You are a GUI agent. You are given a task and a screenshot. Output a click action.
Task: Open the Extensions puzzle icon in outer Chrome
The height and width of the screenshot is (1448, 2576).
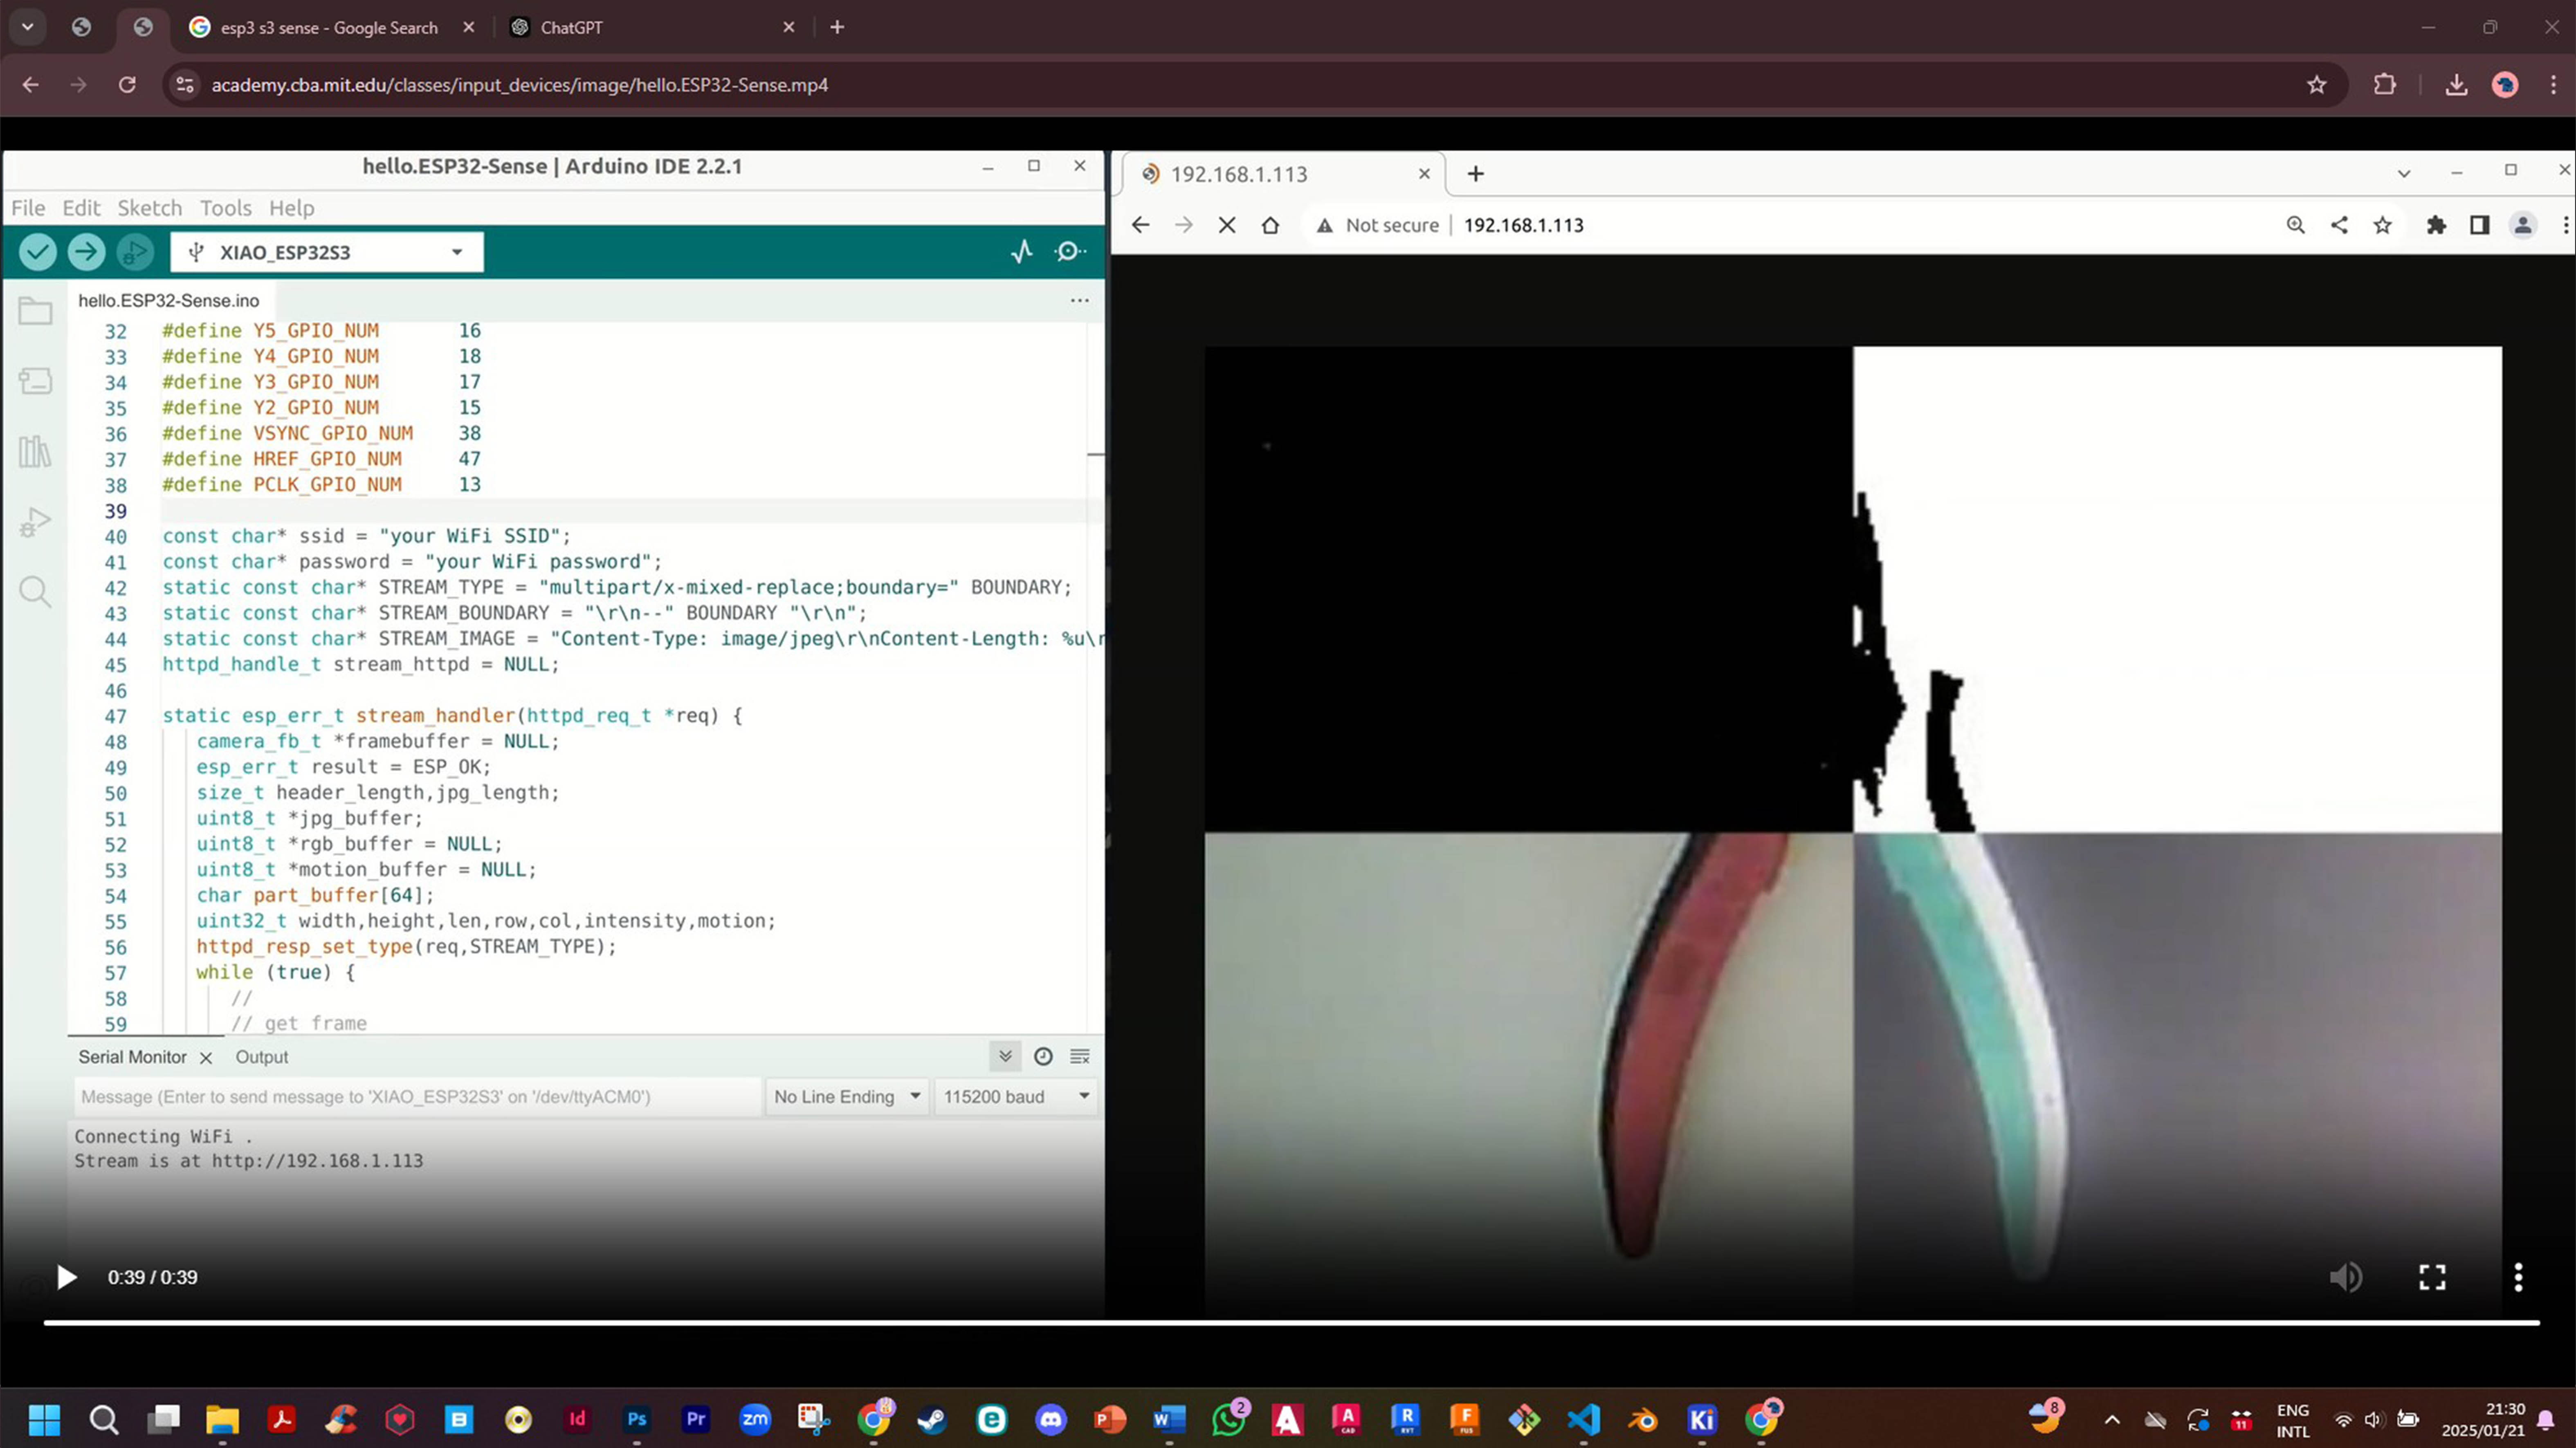click(x=2385, y=85)
